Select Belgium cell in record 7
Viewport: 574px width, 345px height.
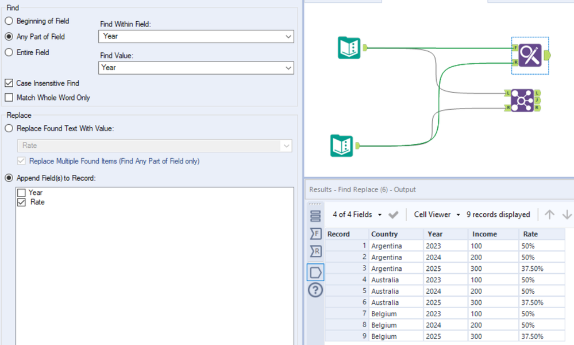(x=396, y=314)
